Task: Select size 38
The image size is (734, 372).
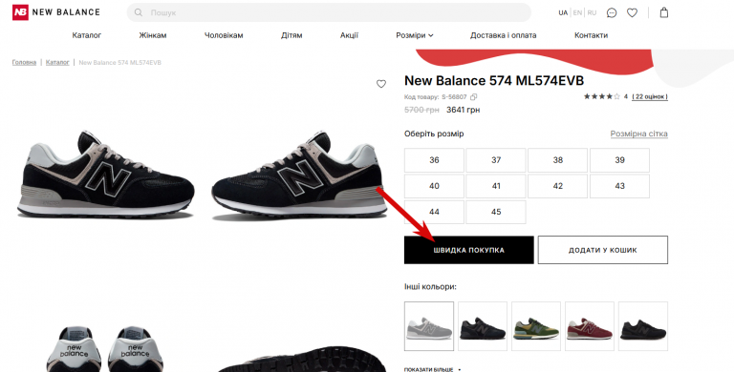Action: click(557, 160)
